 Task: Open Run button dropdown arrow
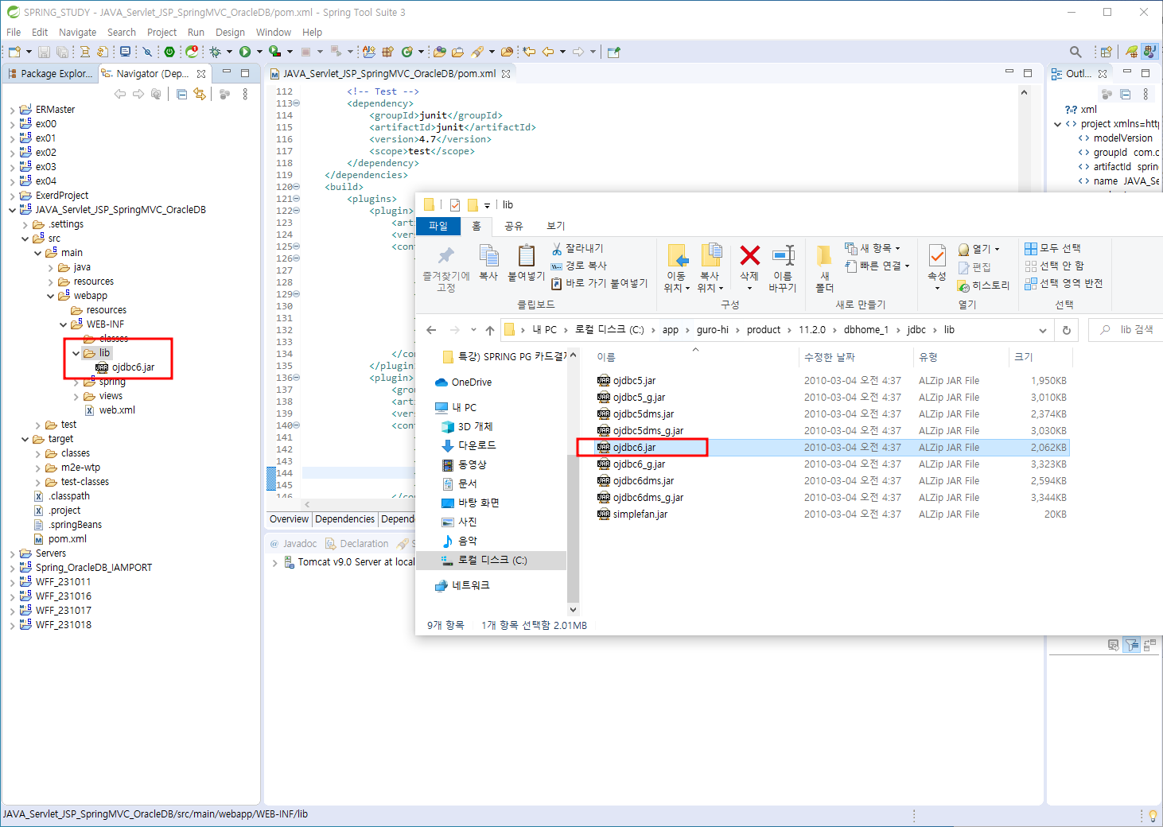click(x=259, y=52)
